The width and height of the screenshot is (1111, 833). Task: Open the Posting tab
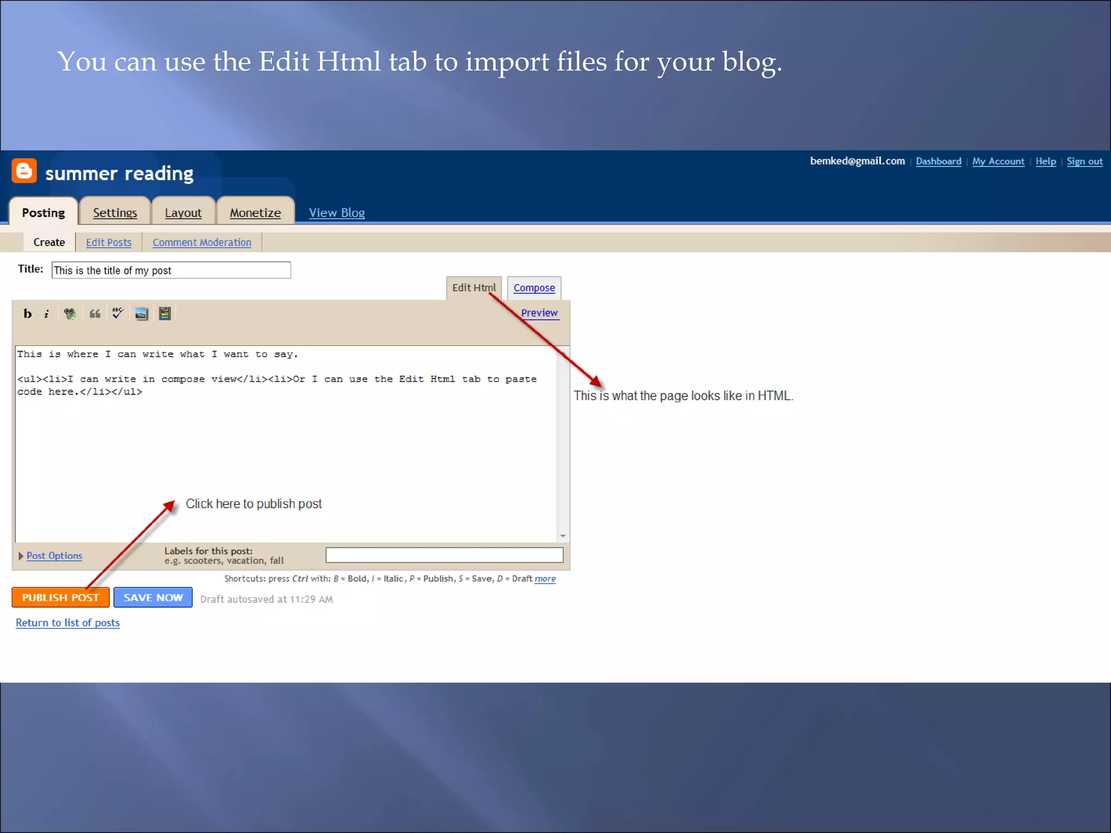(43, 213)
